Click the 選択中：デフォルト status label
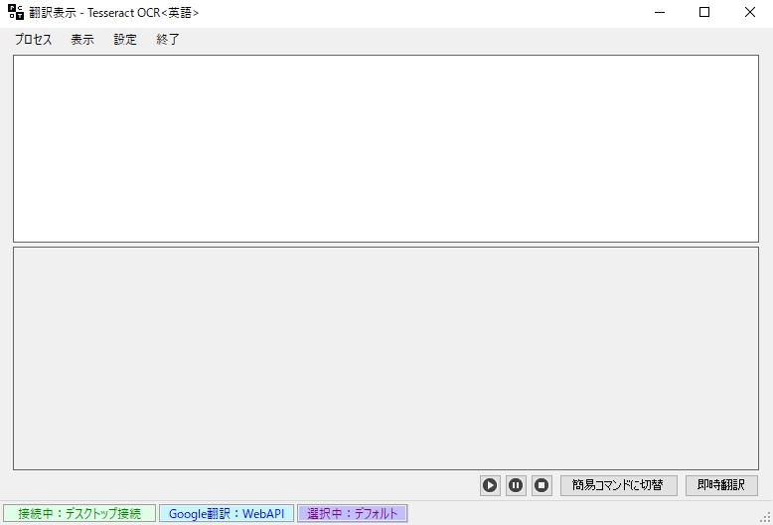Image resolution: width=773 pixels, height=525 pixels. [352, 514]
